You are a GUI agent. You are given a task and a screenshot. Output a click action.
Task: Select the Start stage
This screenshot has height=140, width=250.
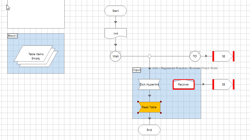point(116,11)
